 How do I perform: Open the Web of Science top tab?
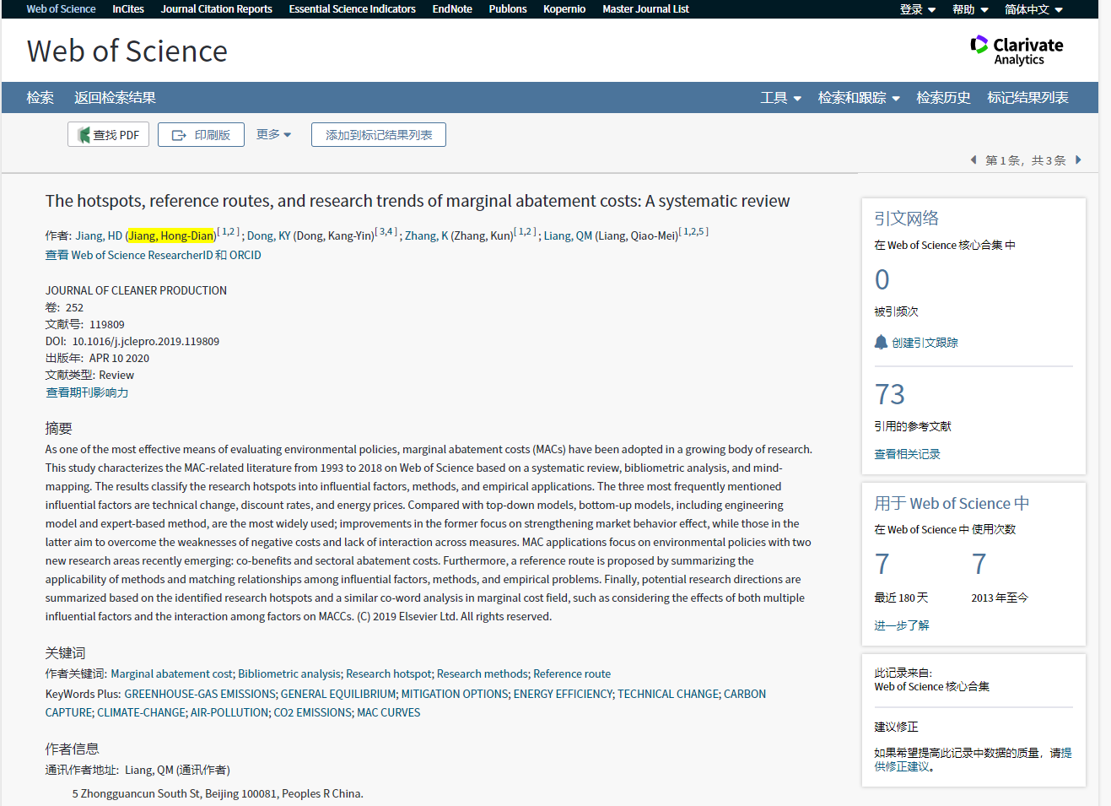[61, 9]
